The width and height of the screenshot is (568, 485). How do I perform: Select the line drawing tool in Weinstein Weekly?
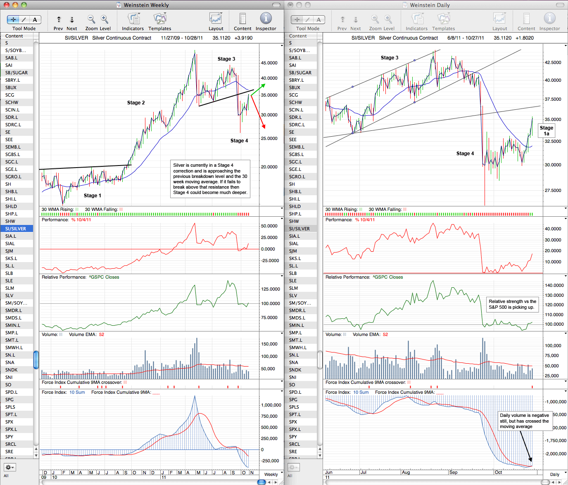click(24, 19)
